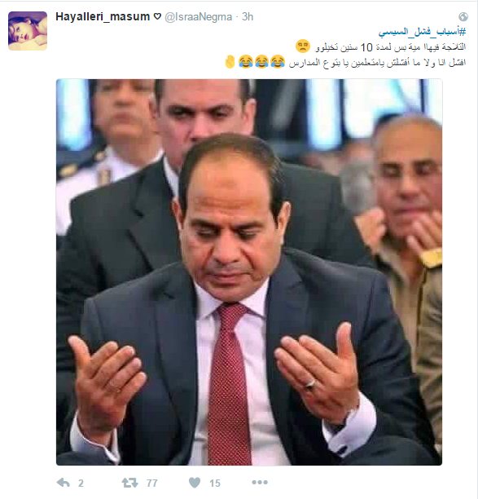Click the retweet count showing 77

pos(152,483)
